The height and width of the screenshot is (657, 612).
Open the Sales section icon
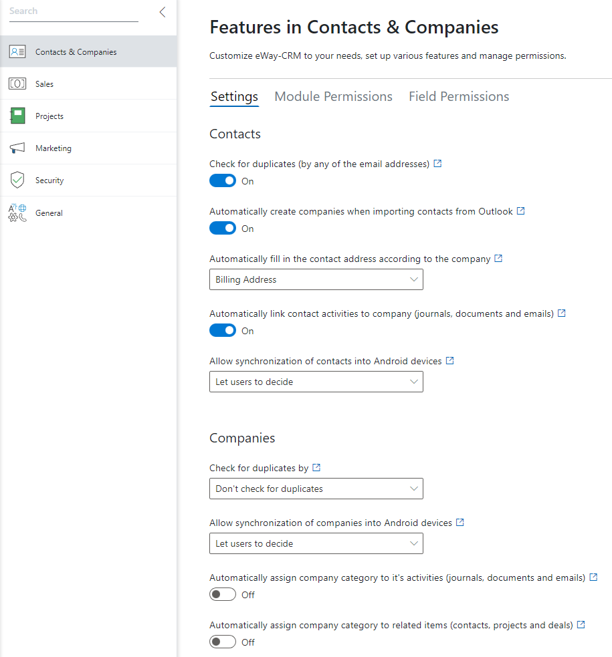(17, 84)
